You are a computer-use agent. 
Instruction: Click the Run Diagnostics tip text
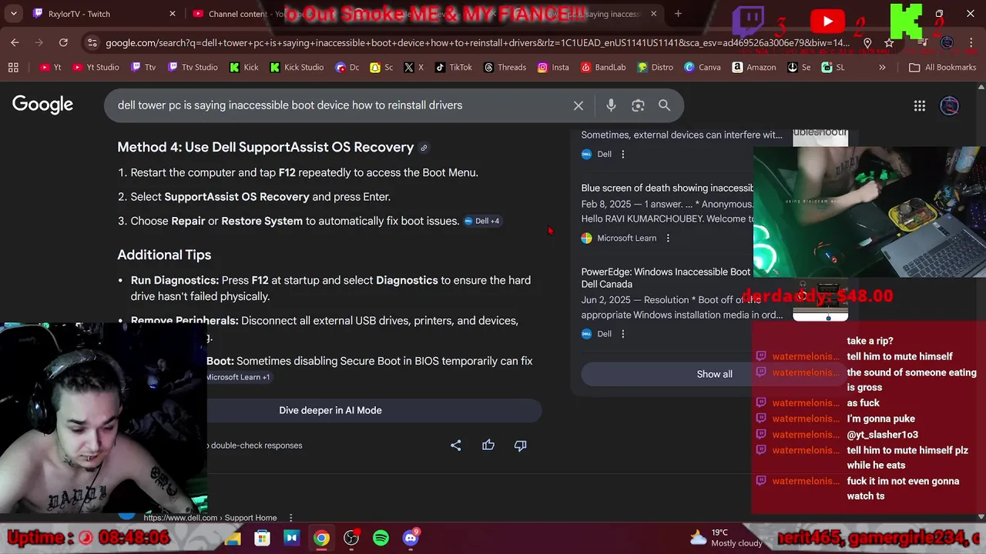330,289
